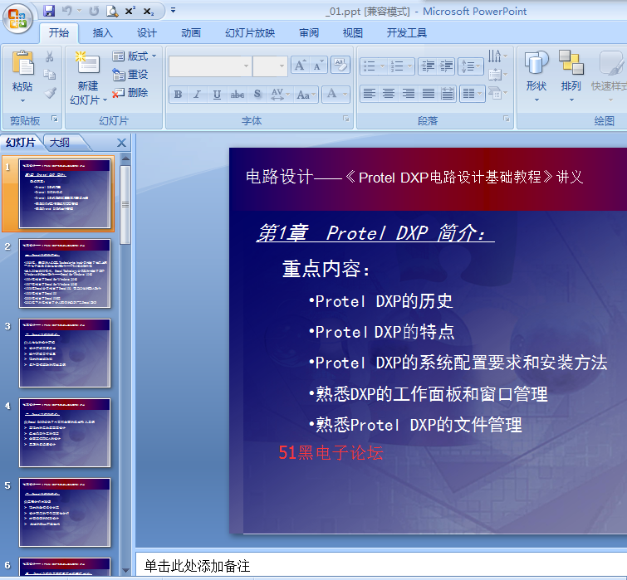This screenshot has height=580, width=627.
Task: Toggle Italic formatting
Action: coord(197,95)
